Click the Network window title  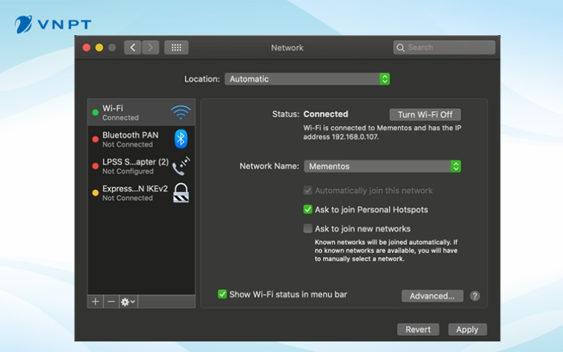click(x=287, y=48)
